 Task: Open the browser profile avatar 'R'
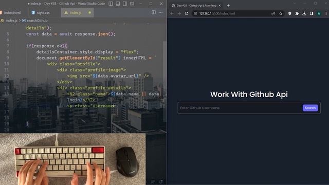coord(319,13)
